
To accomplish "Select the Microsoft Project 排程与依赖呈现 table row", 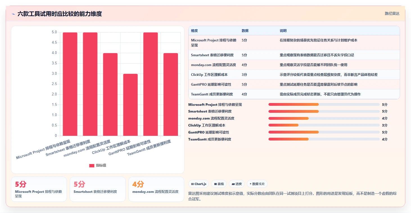I will click(x=294, y=43).
